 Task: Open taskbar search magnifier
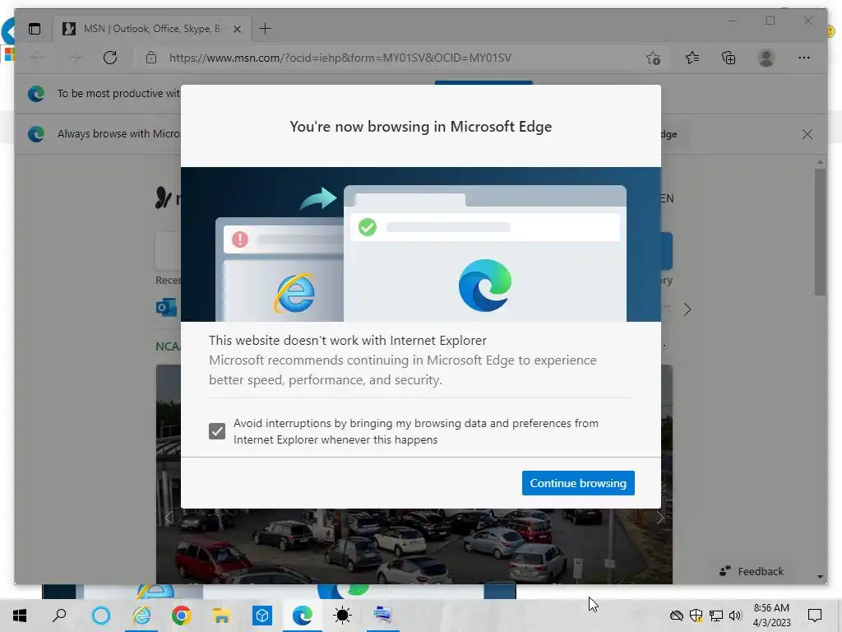pyautogui.click(x=59, y=616)
